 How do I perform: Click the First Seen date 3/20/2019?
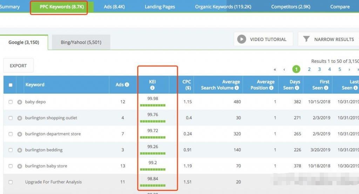coord(320,150)
